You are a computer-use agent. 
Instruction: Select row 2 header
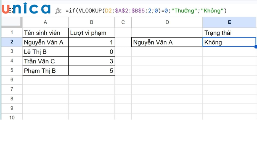[x=12, y=42]
